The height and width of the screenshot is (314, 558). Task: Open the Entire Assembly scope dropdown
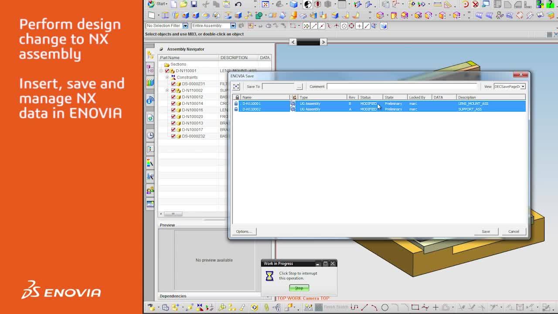213,26
